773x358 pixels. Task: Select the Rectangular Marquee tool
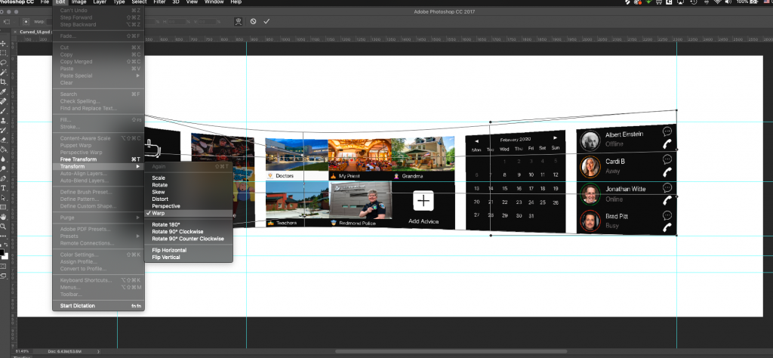click(x=4, y=53)
